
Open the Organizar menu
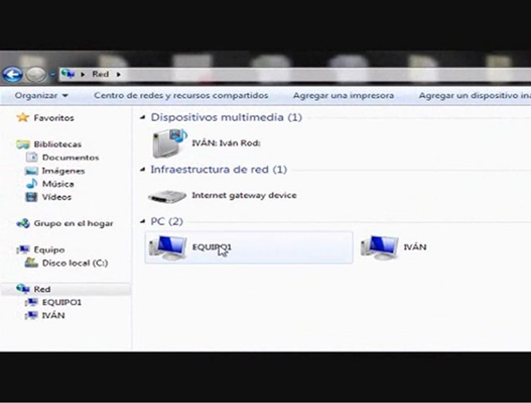point(41,96)
